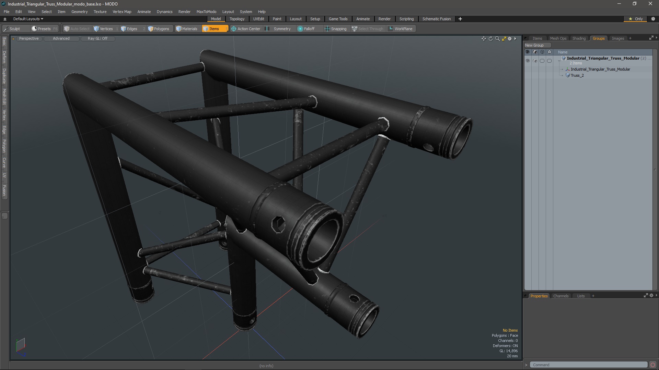Click the Command input field
The height and width of the screenshot is (370, 659).
(x=588, y=365)
